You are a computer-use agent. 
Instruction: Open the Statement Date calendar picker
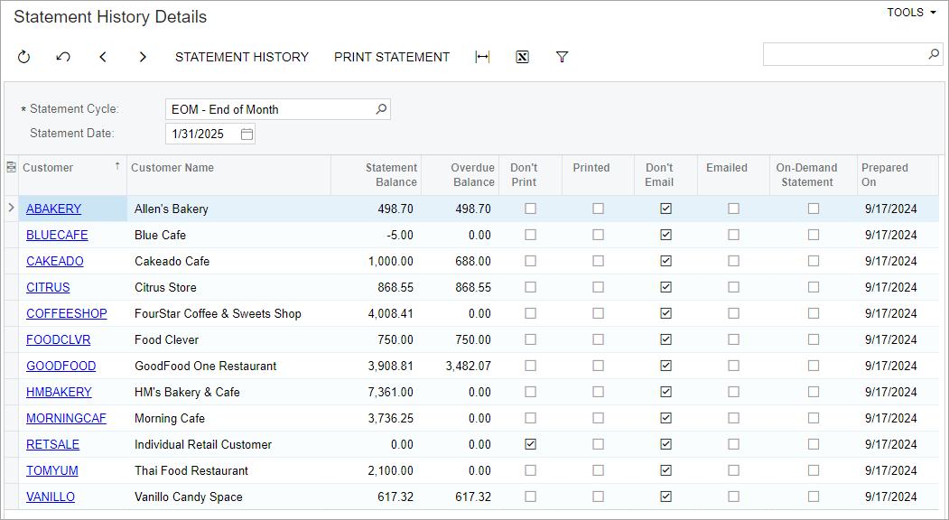(x=247, y=134)
